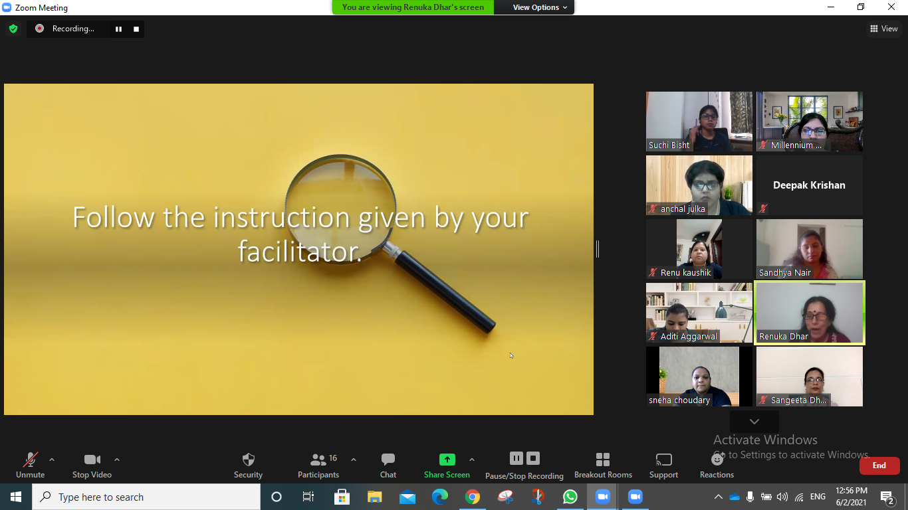The image size is (908, 510).
Task: Show hidden system tray icons
Action: [718, 497]
